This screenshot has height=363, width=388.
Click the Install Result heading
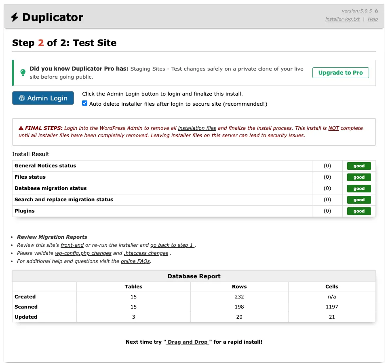coord(31,154)
